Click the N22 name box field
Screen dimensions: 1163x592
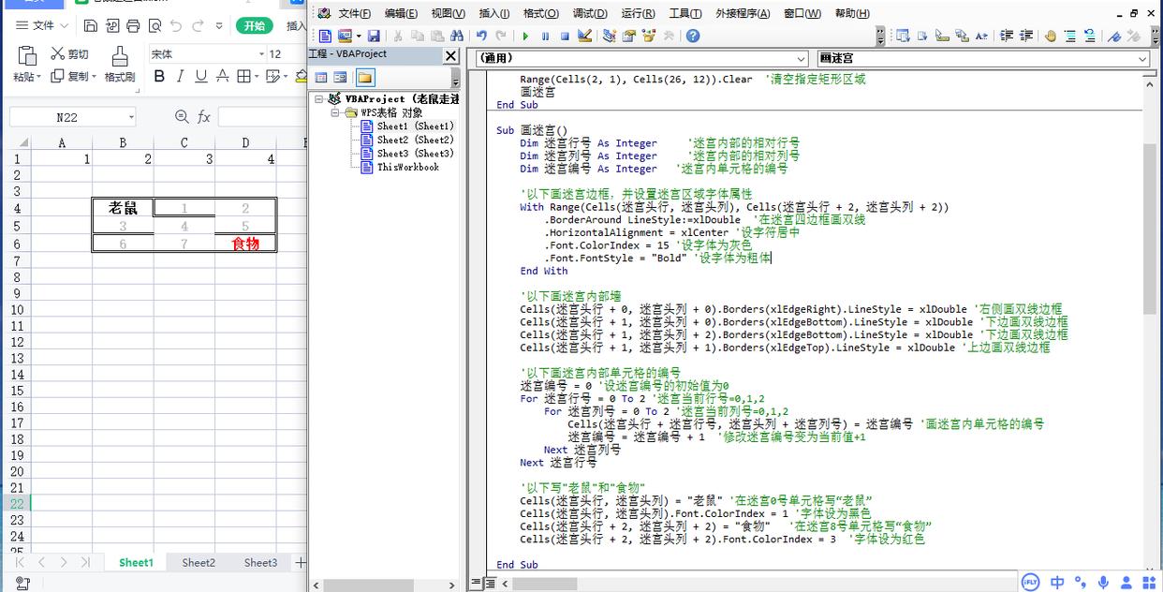pos(66,117)
